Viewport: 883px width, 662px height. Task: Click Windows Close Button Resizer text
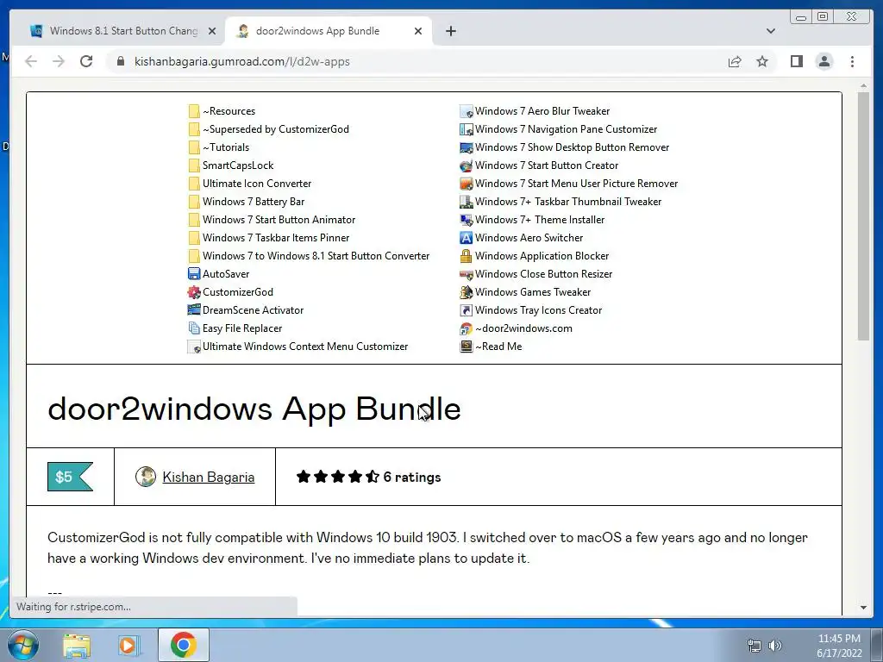(x=543, y=273)
